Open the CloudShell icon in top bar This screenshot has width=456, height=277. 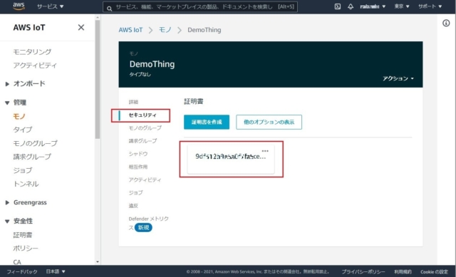(x=337, y=6)
